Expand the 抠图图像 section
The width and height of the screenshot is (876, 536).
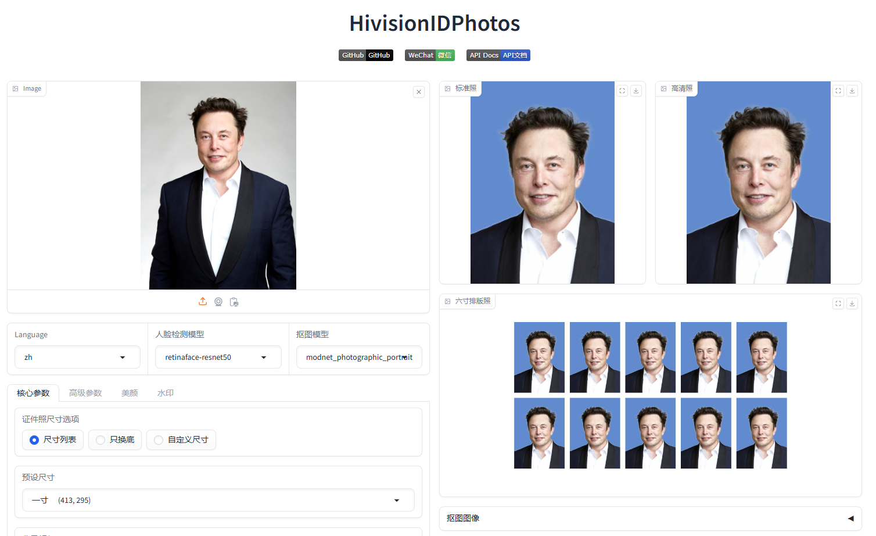[650, 518]
